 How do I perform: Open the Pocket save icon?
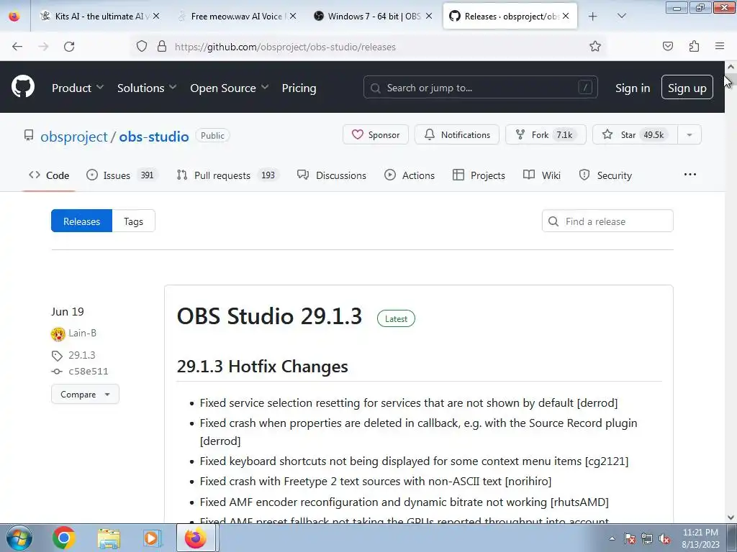coord(667,46)
